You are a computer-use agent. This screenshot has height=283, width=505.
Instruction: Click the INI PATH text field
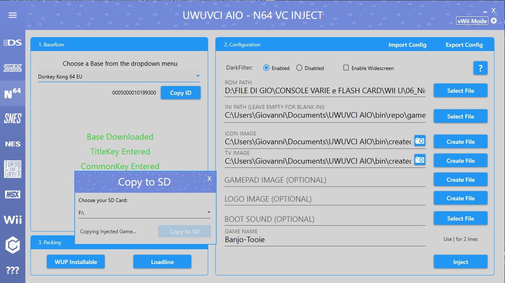tap(325, 116)
